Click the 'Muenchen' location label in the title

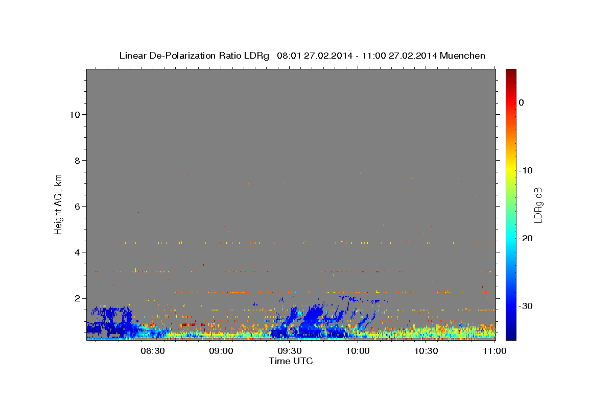tap(462, 56)
